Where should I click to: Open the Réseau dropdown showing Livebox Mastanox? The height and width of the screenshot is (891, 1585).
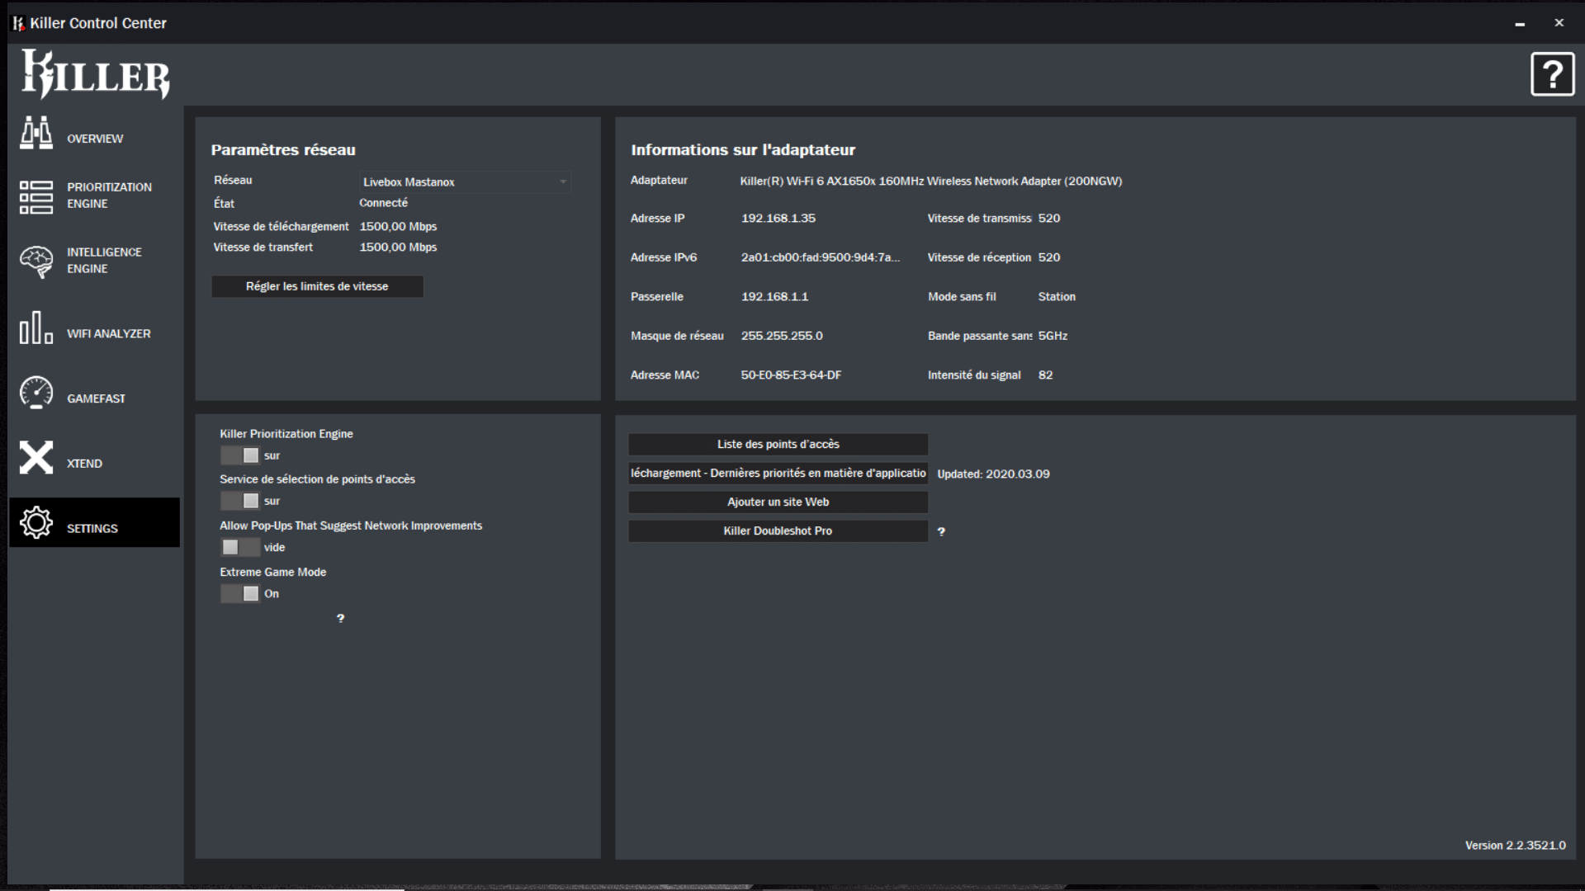(465, 181)
